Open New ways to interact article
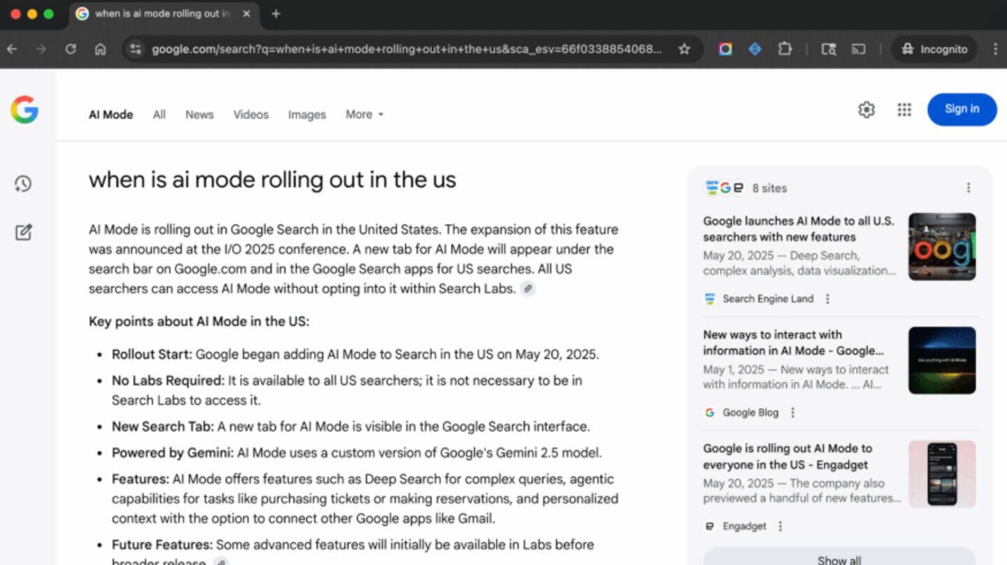The width and height of the screenshot is (1007, 565). point(793,343)
